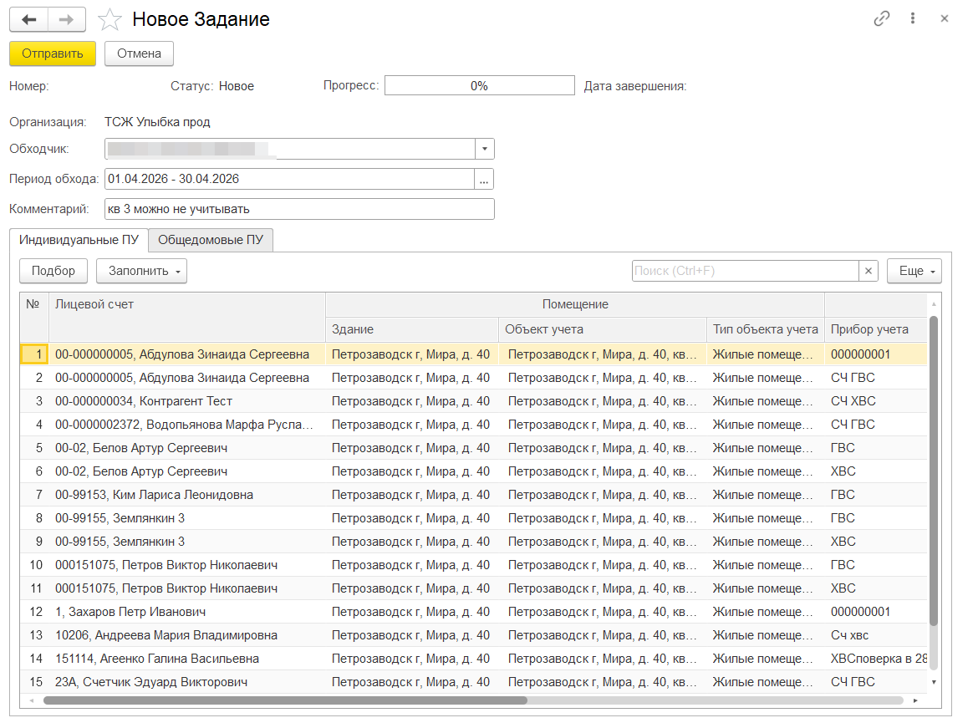
Task: Click the back navigation arrow
Action: [28, 19]
